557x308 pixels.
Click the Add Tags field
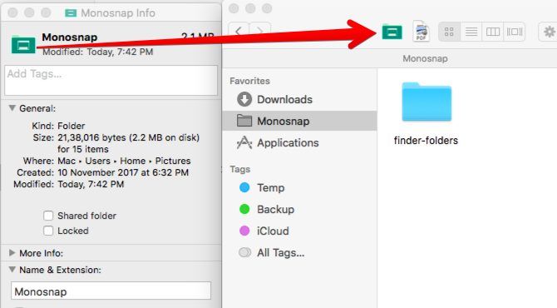point(111,80)
